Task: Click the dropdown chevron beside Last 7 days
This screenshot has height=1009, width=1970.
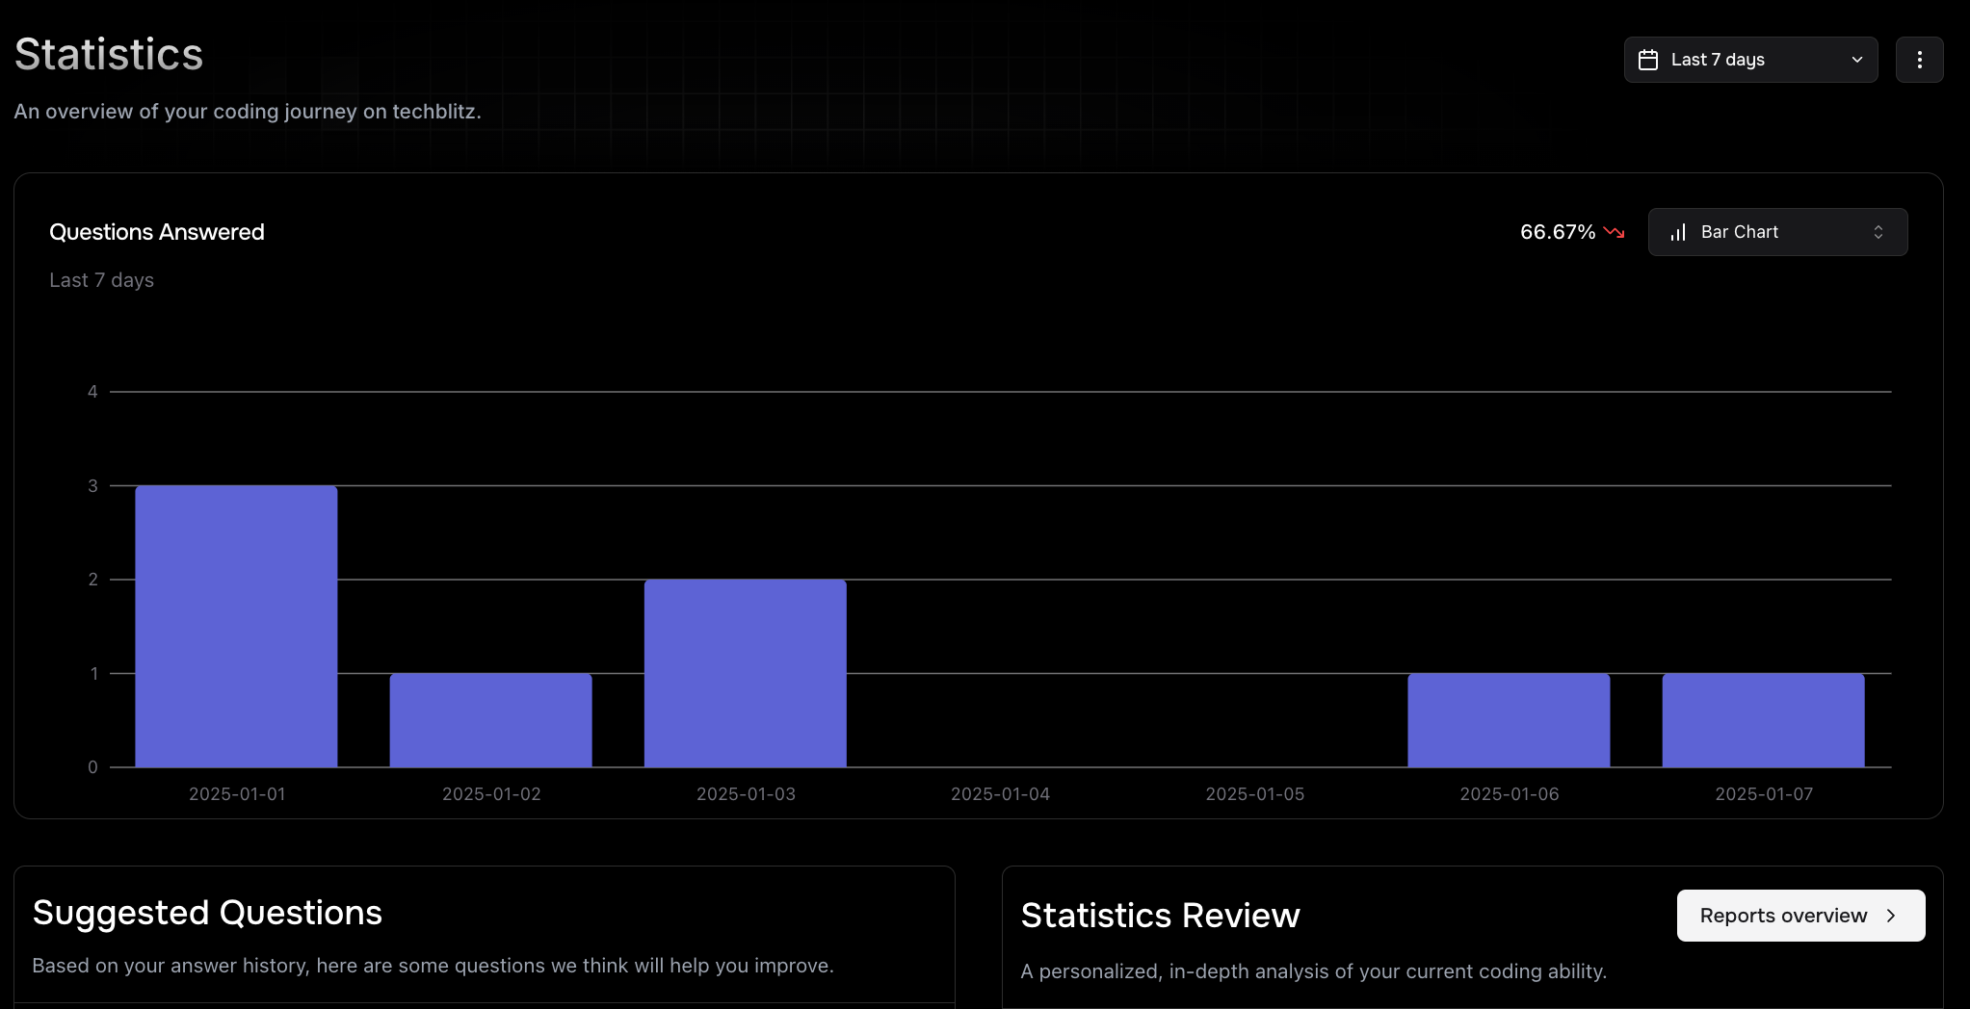Action: click(1857, 60)
